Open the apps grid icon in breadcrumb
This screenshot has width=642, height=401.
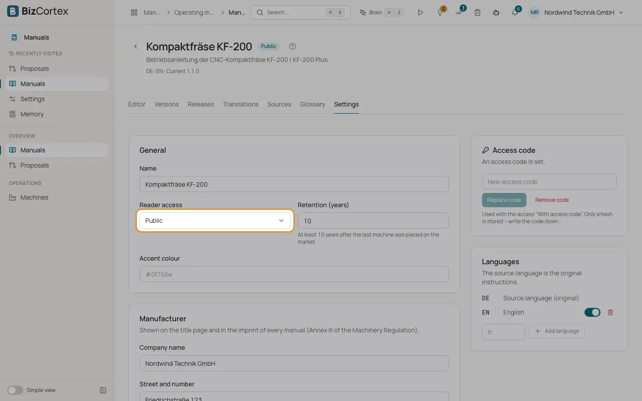click(x=134, y=12)
